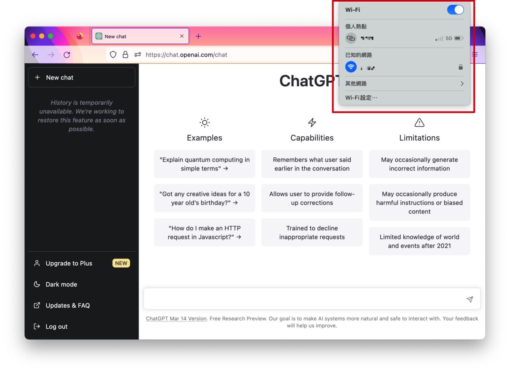Click the lightning bolt Capabilities icon
Screen dimensions: 510x372
(x=312, y=123)
